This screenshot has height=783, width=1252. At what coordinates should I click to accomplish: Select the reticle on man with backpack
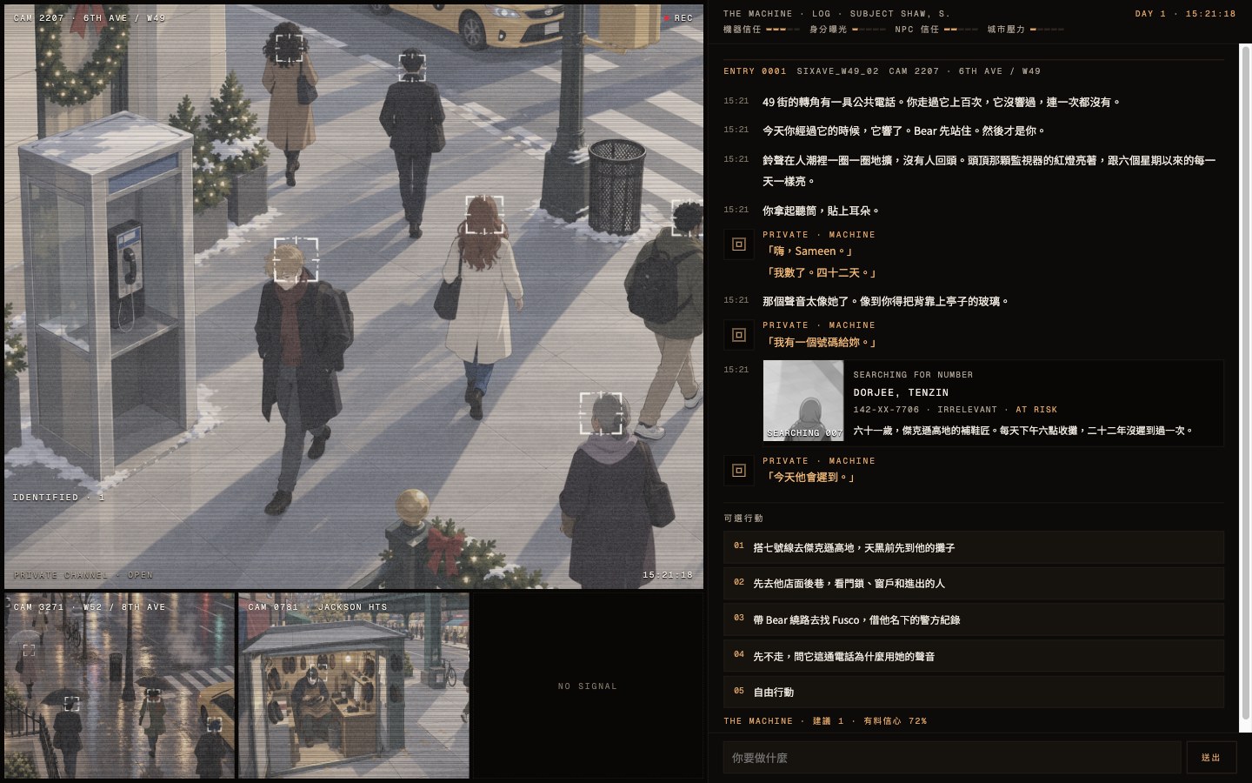(x=687, y=217)
